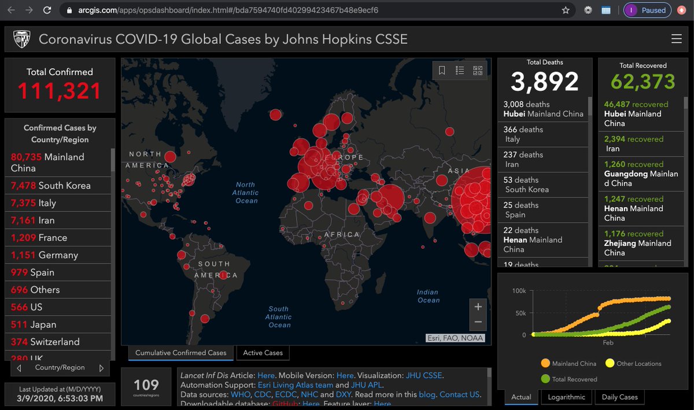Open the JHU APL link

366,385
